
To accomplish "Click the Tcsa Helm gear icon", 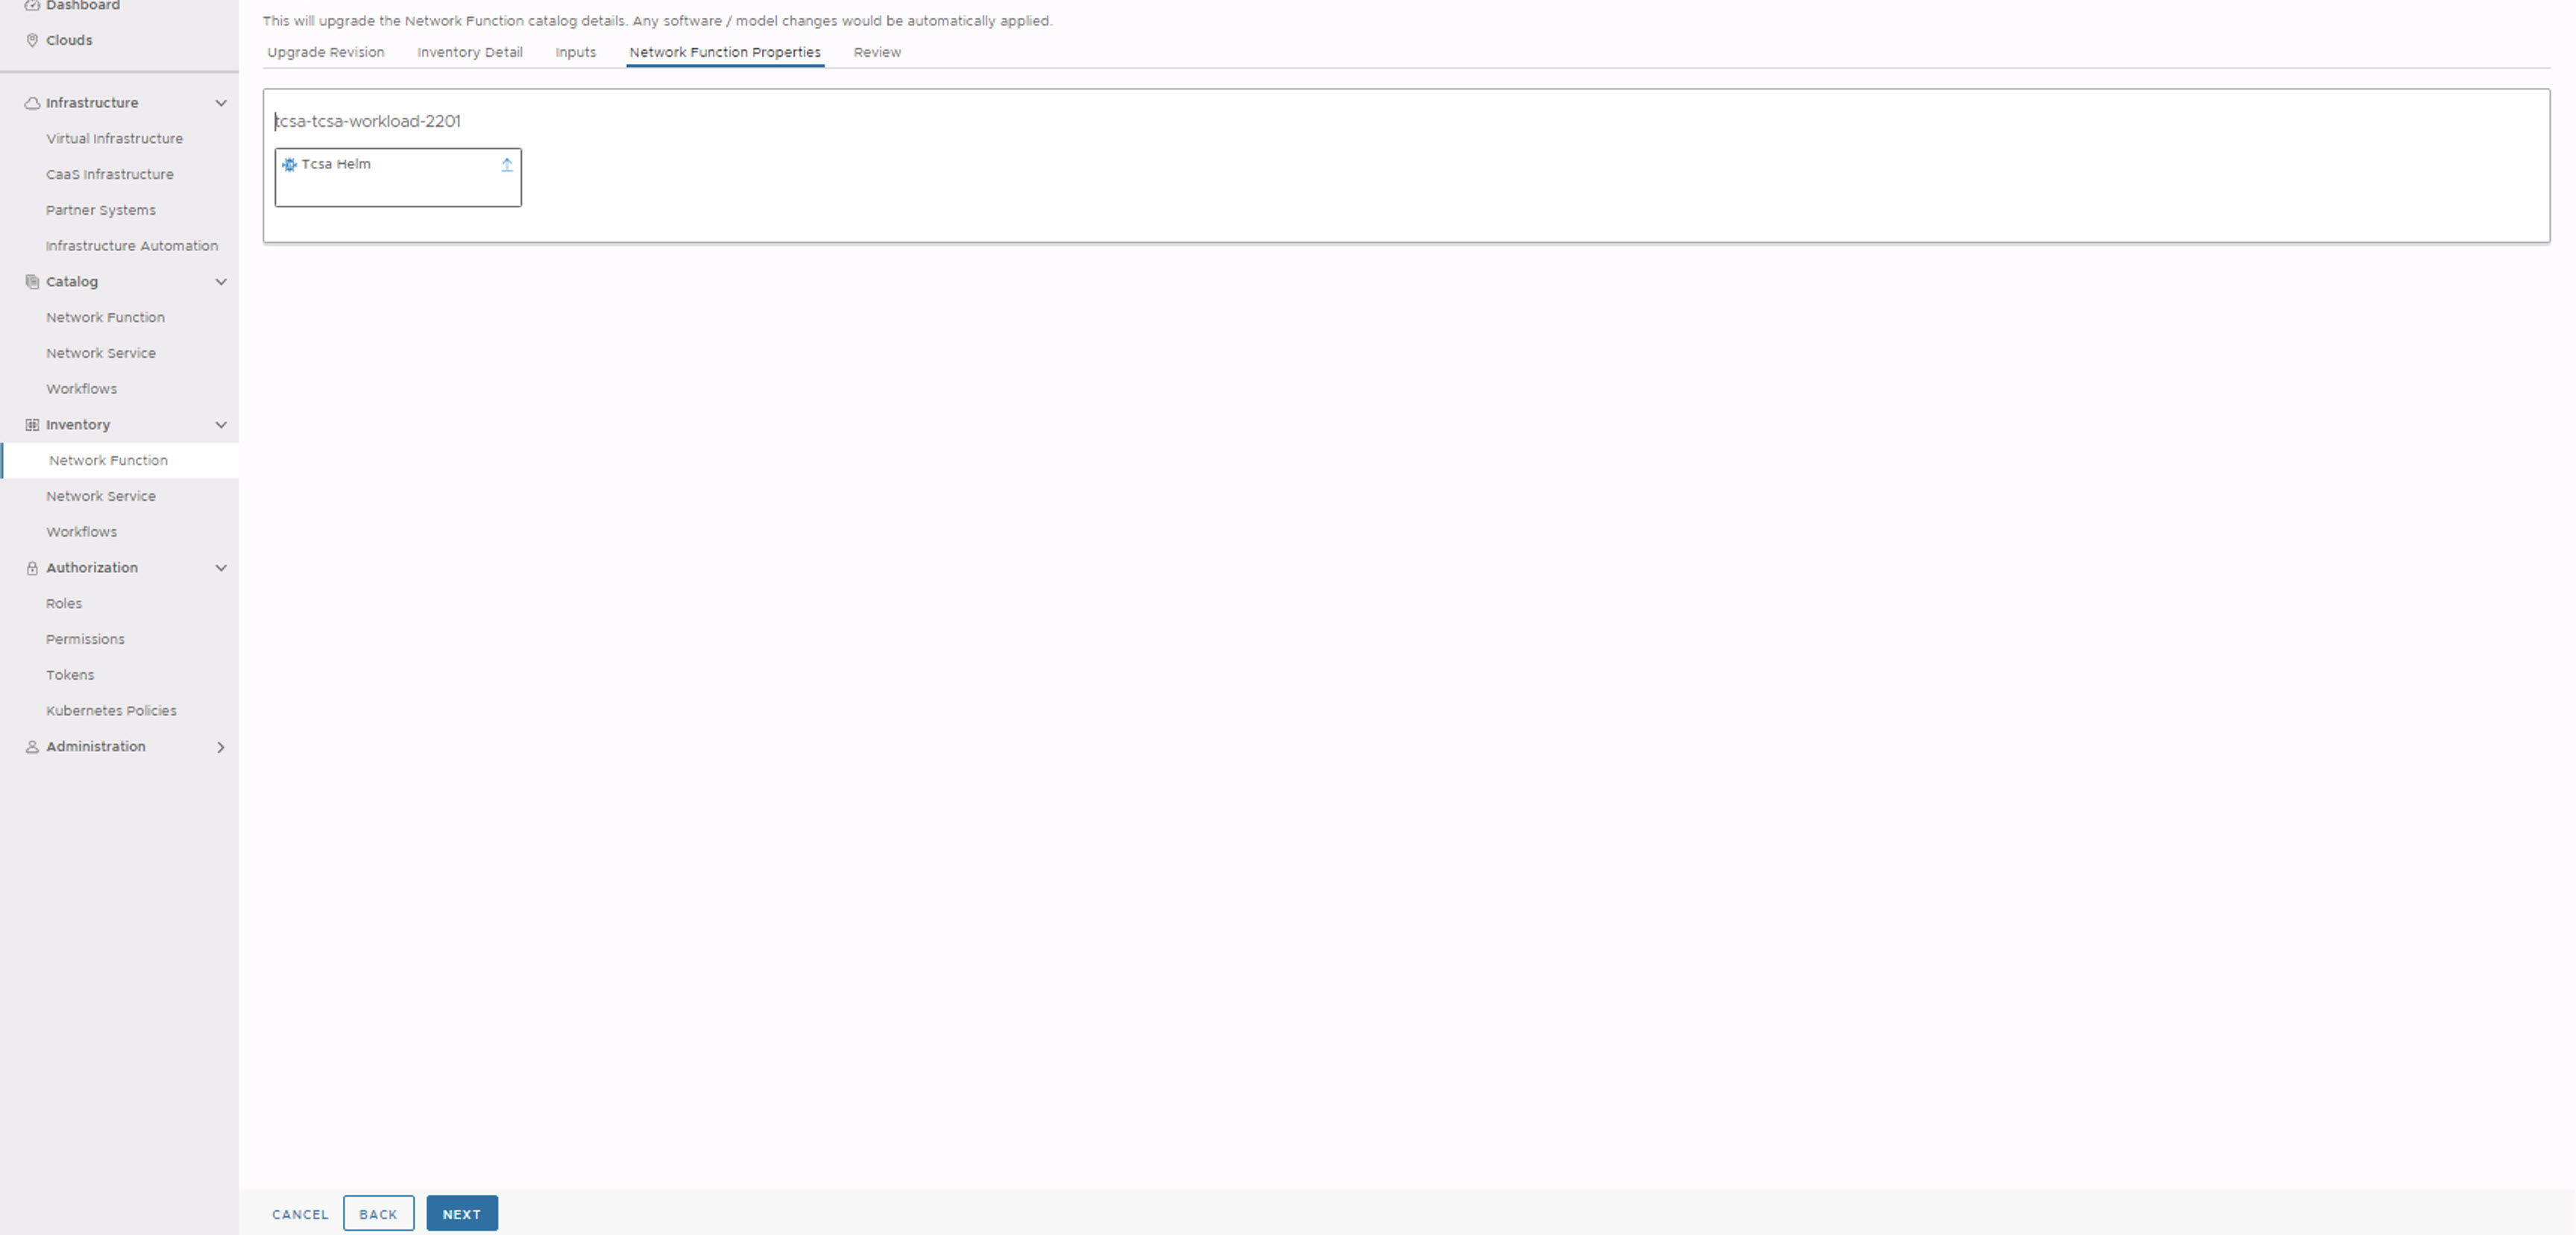I will [289, 164].
